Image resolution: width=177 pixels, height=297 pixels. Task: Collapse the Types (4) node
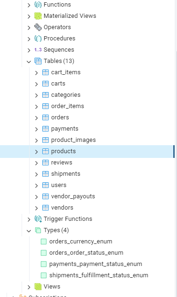coord(29,231)
